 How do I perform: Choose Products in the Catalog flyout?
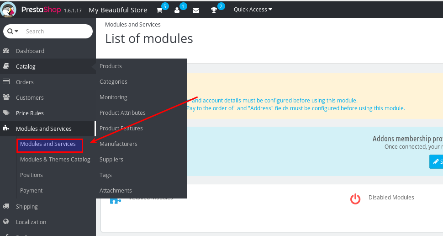[x=111, y=66]
